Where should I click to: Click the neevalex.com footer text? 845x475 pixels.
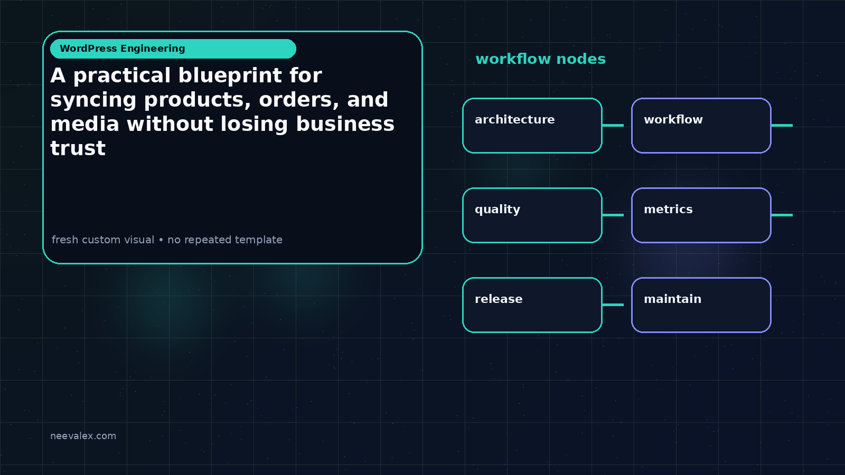coord(83,436)
